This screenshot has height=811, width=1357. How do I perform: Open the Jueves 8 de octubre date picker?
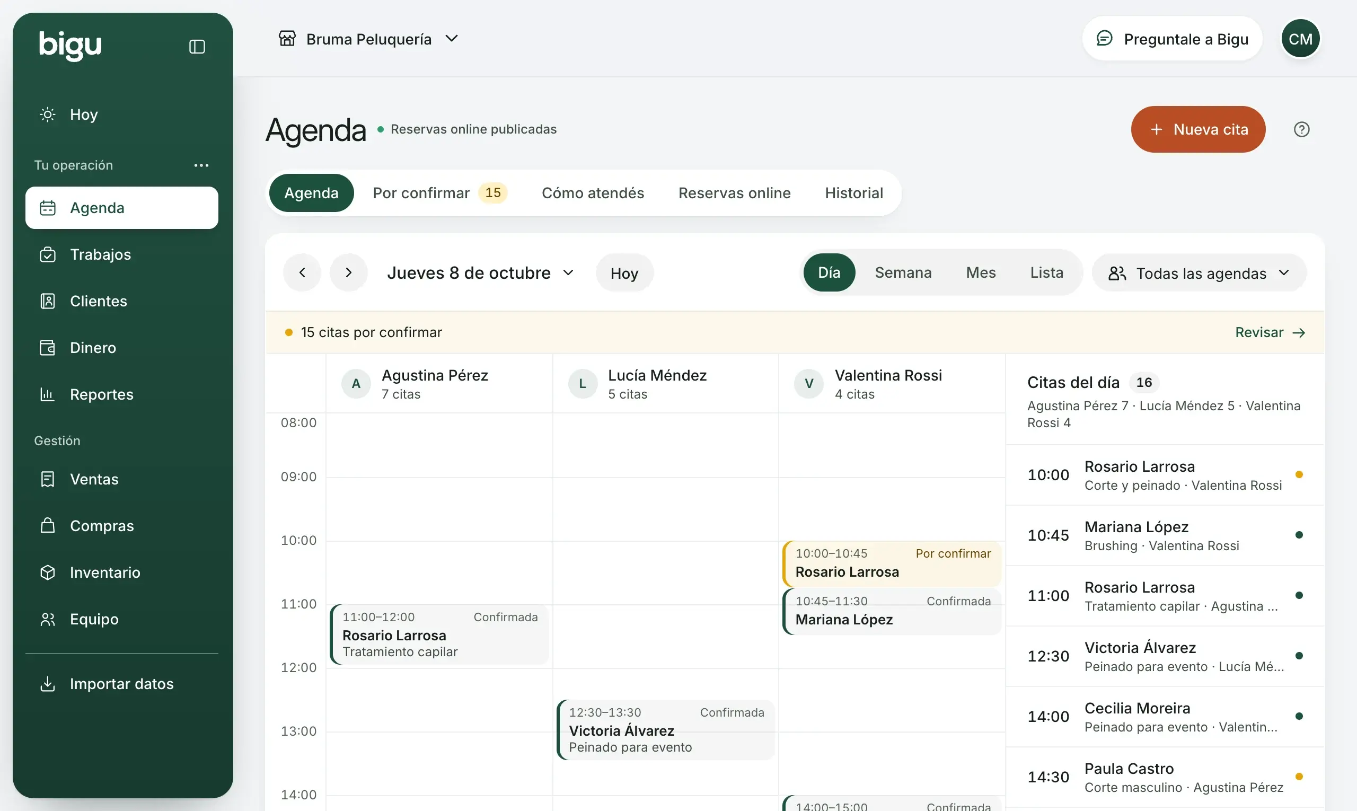480,272
